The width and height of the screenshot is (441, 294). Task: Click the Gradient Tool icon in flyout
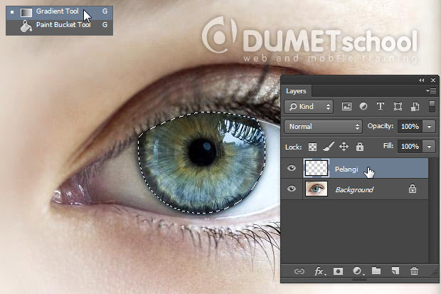[x=26, y=13]
